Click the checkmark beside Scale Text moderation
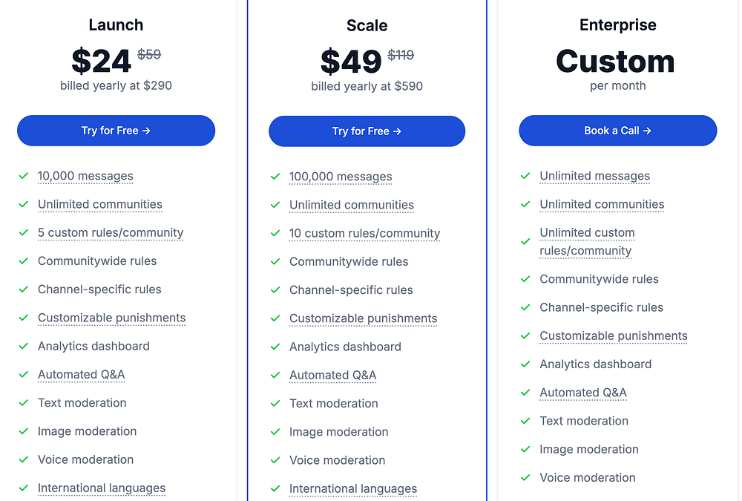This screenshot has height=501, width=742. click(x=275, y=403)
